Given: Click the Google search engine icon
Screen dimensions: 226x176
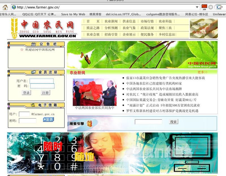Looking at the screenshot, I should coord(219,7).
